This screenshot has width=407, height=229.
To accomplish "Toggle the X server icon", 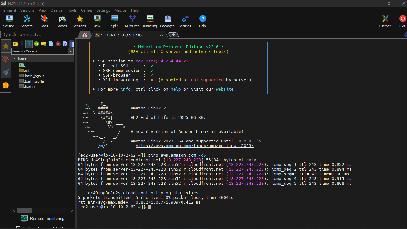I will [385, 21].
